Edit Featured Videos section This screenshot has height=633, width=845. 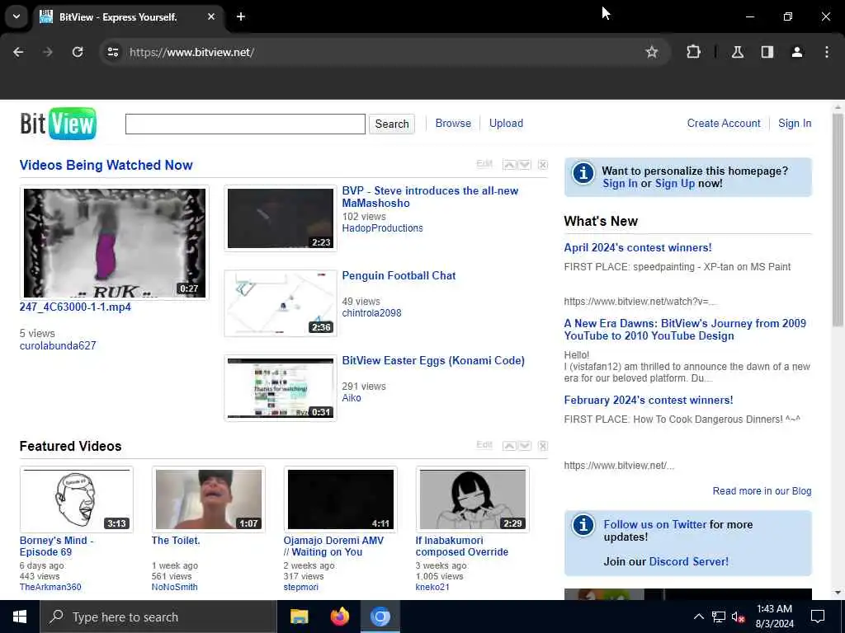484,444
